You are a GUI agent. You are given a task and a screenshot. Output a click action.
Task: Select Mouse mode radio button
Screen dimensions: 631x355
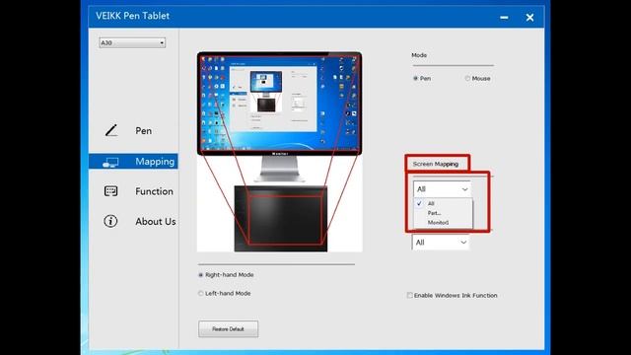pos(467,79)
